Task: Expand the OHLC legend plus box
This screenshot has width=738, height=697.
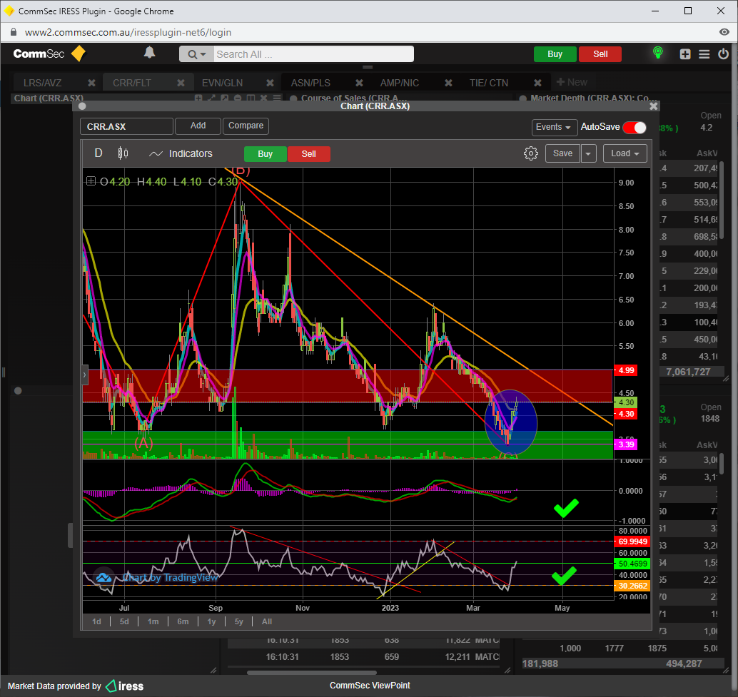Action: pos(91,181)
